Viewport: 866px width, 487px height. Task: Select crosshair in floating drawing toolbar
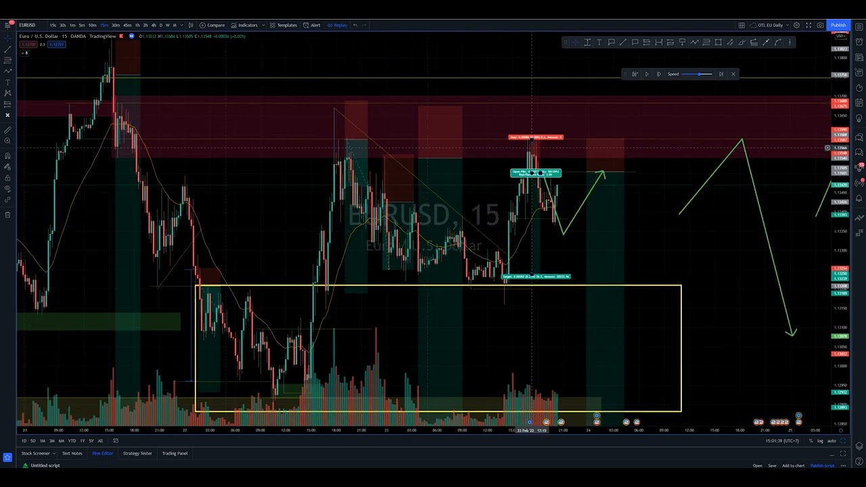click(x=575, y=42)
